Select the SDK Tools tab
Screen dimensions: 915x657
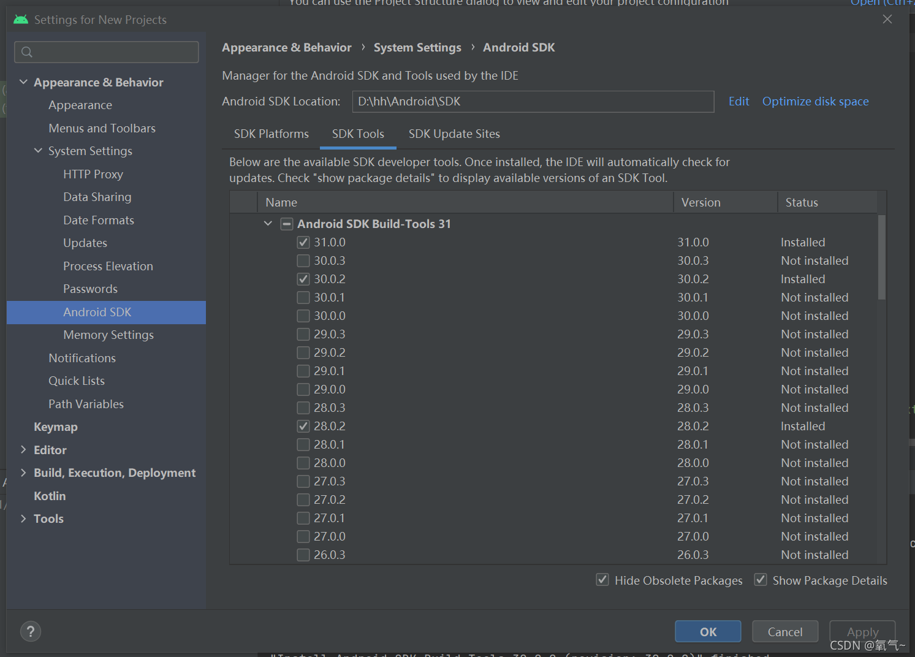(x=358, y=134)
